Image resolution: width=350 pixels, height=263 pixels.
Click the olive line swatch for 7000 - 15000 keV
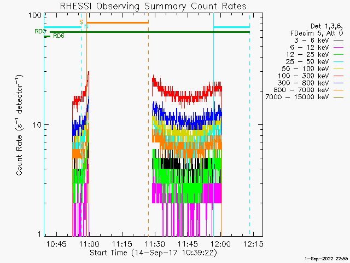[x=339, y=97]
